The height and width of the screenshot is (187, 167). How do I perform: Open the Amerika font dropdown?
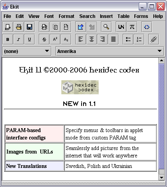pos(110,51)
